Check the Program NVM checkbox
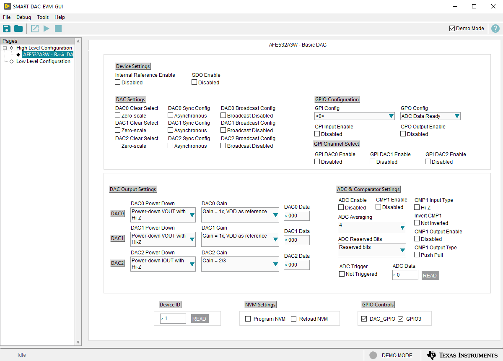Image resolution: width=503 pixels, height=361 pixels. [x=248, y=319]
